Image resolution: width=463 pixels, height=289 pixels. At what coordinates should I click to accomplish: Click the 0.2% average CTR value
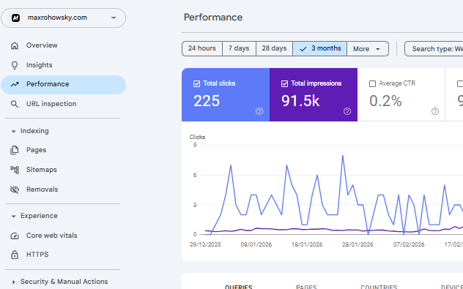pyautogui.click(x=385, y=101)
